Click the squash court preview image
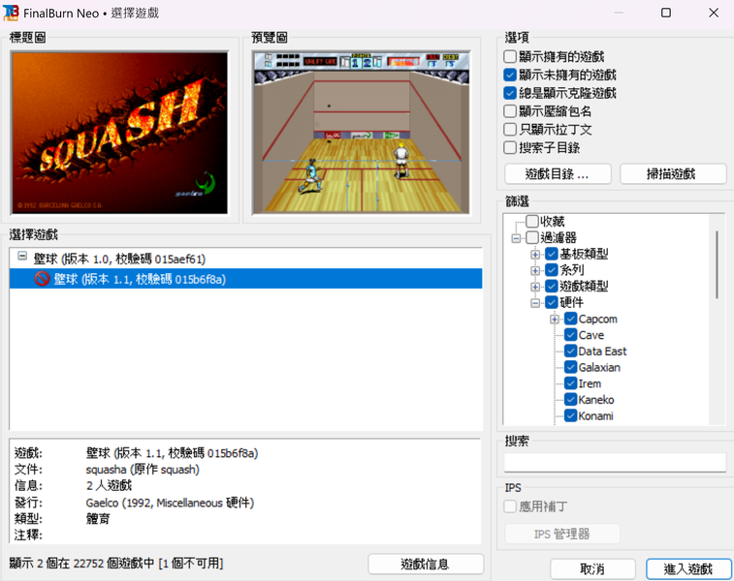This screenshot has width=734, height=581. 361,133
